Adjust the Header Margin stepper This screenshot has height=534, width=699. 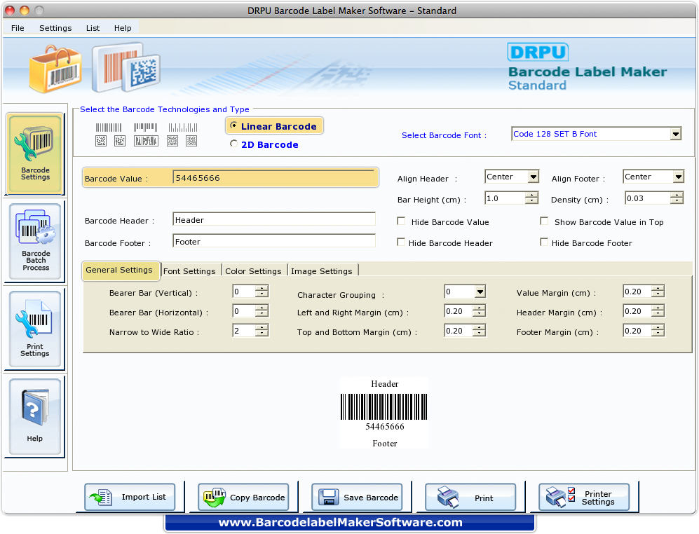pos(658,310)
